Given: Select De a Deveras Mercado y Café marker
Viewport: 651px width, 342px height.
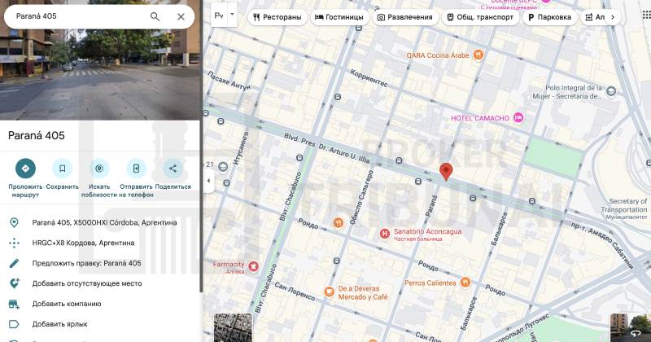Looking at the screenshot, I should tap(330, 292).
